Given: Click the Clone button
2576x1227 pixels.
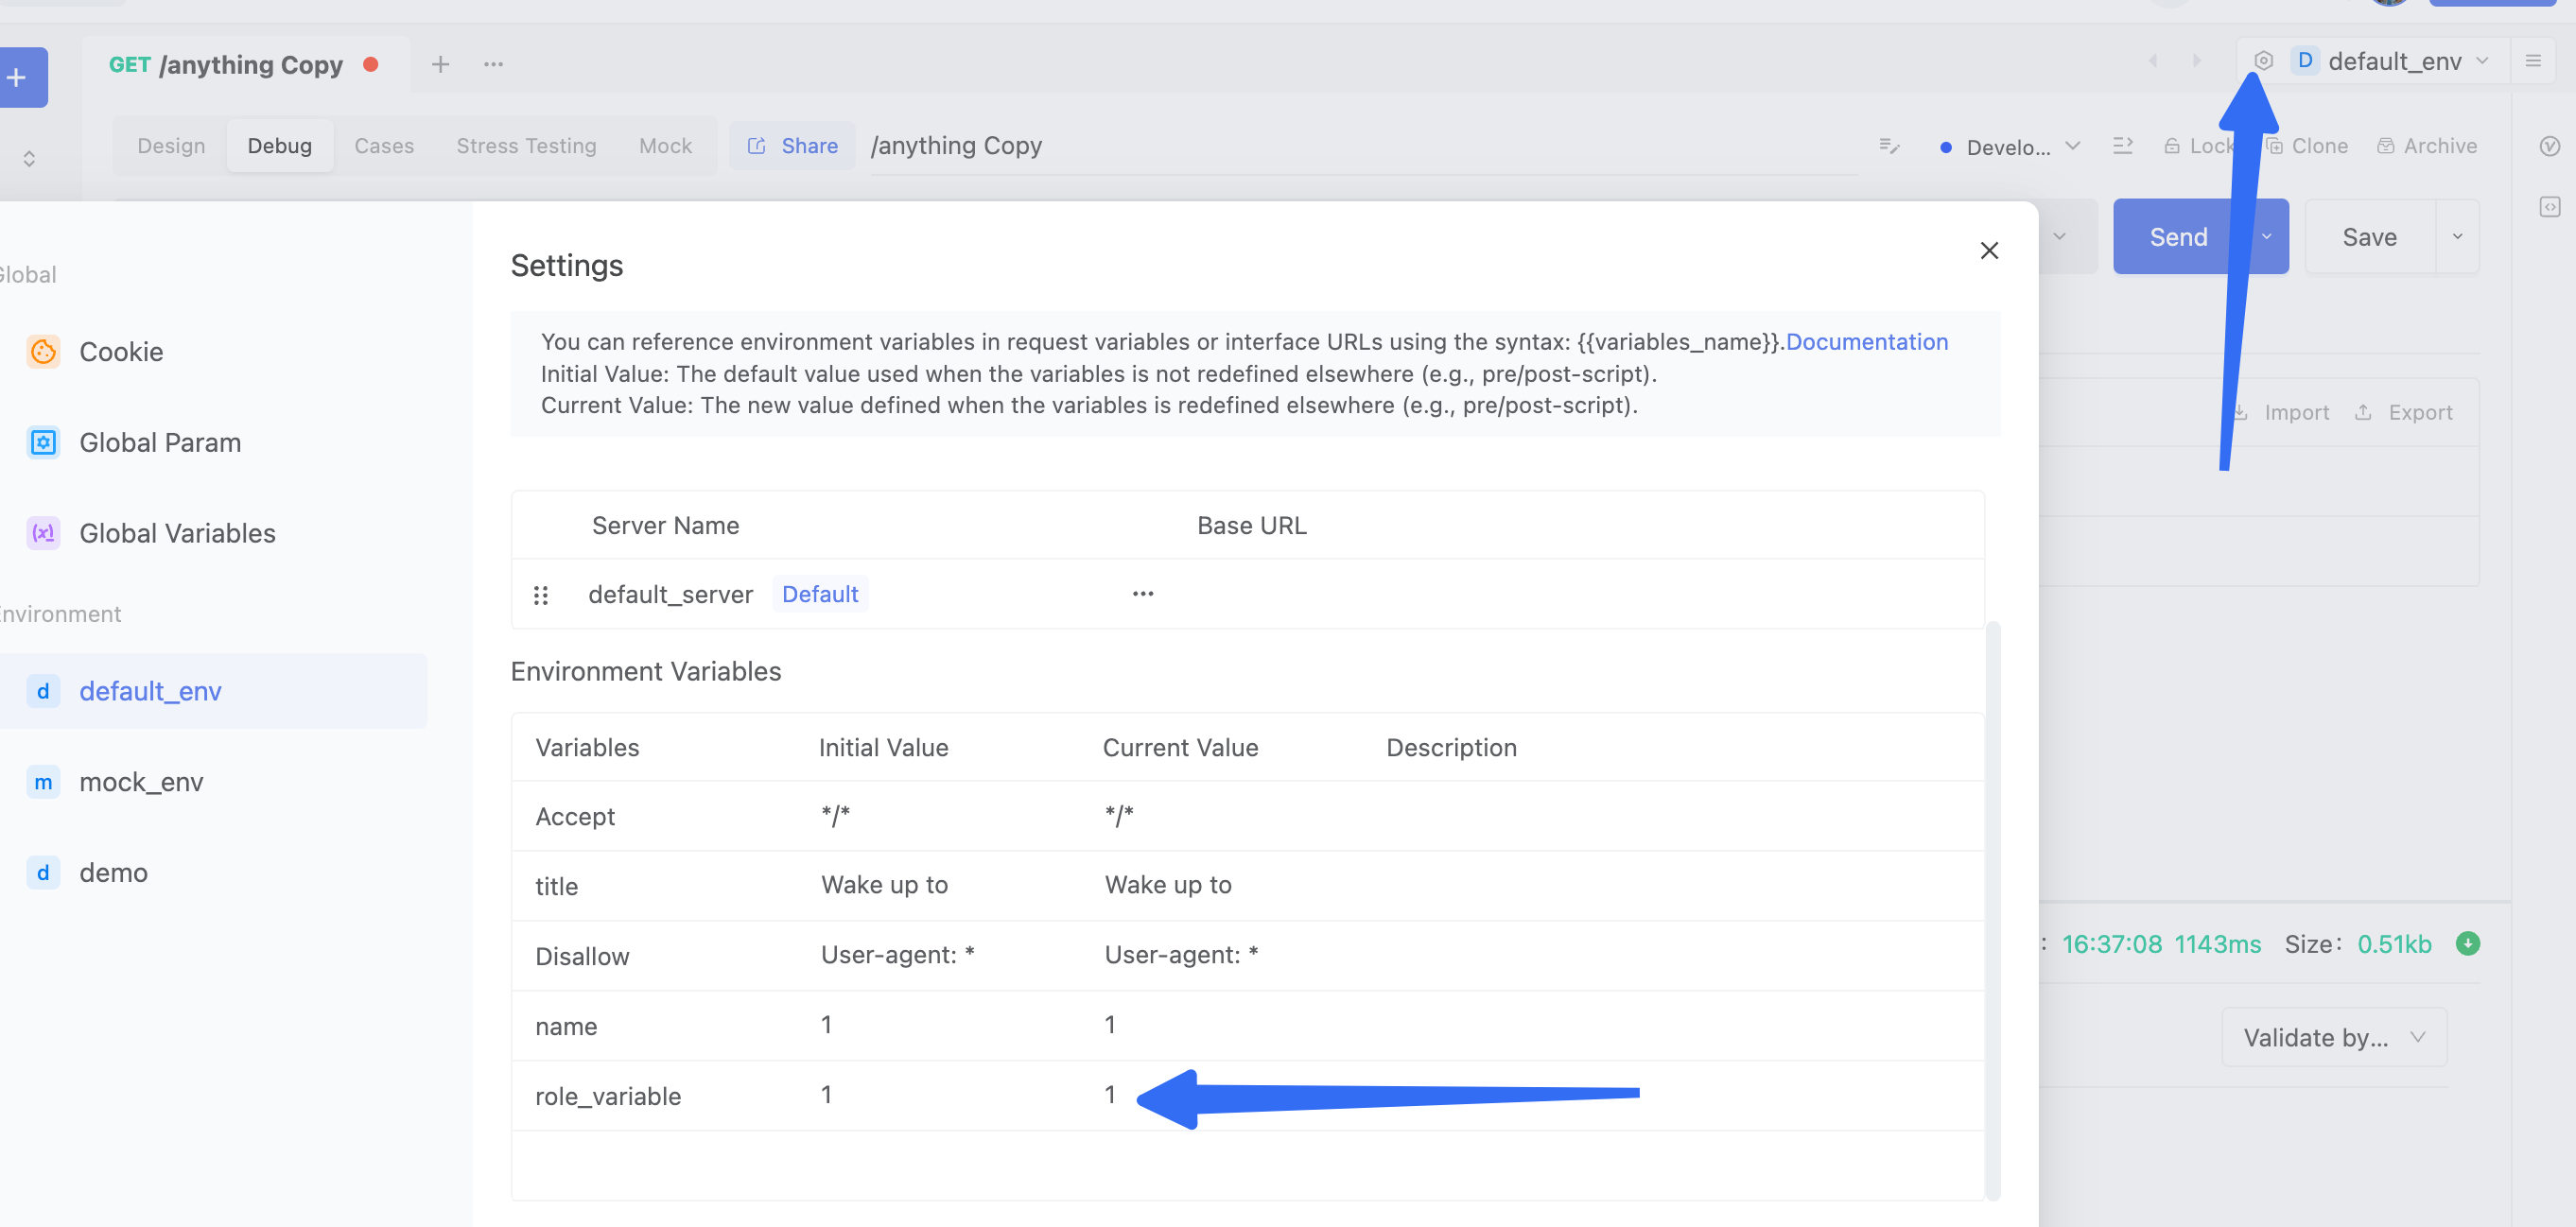Looking at the screenshot, I should pos(2306,146).
